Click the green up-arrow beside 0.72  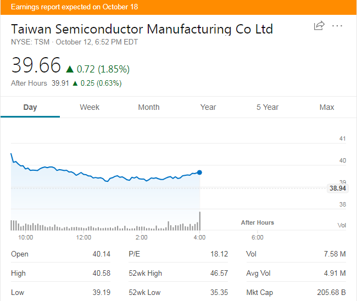(70, 69)
